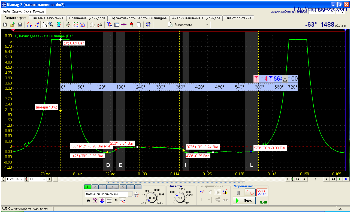Toggle the grid table icon
The height and width of the screenshot is (212, 351).
click(117, 25)
